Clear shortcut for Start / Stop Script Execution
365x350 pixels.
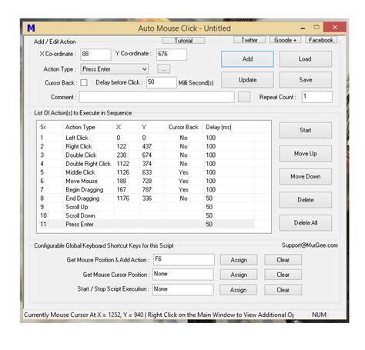tap(283, 290)
